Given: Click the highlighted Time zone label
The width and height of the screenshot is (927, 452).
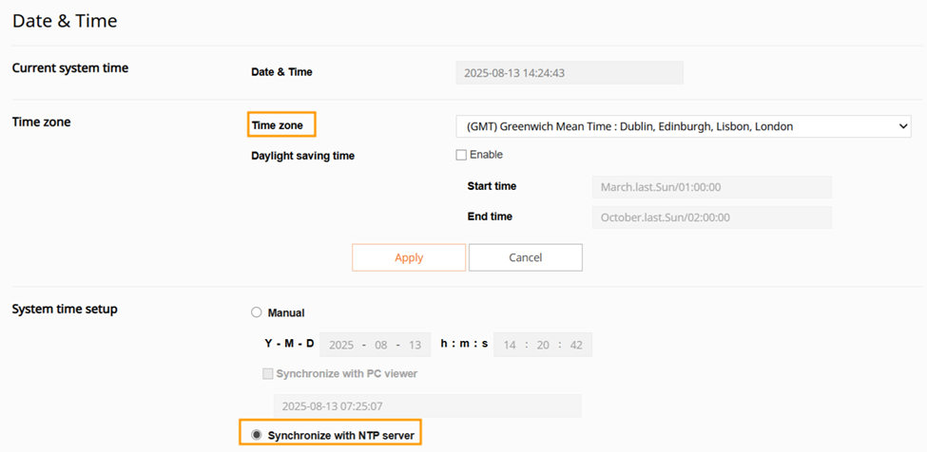Looking at the screenshot, I should pos(280,124).
